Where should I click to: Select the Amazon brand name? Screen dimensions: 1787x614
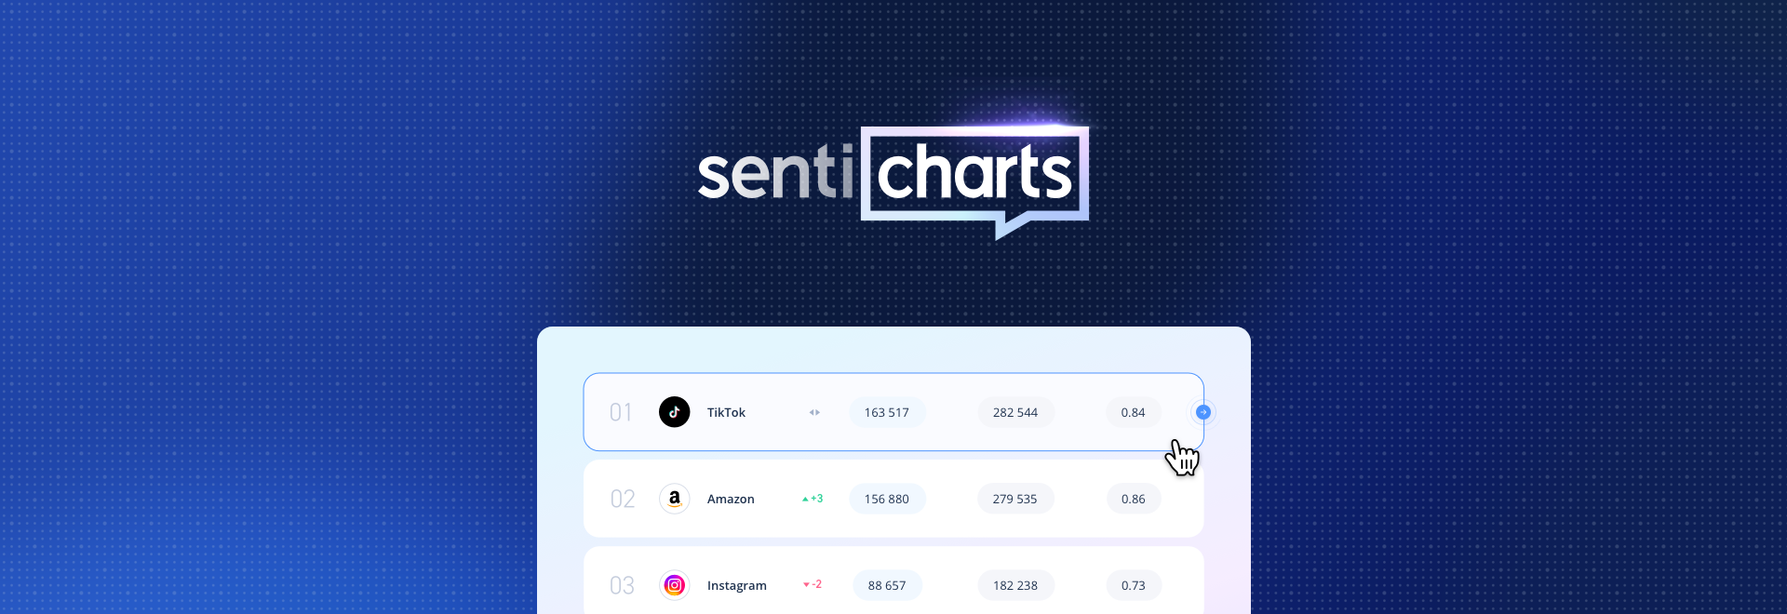[731, 499]
